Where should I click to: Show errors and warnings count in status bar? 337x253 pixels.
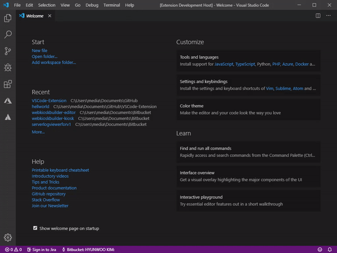tap(13, 250)
